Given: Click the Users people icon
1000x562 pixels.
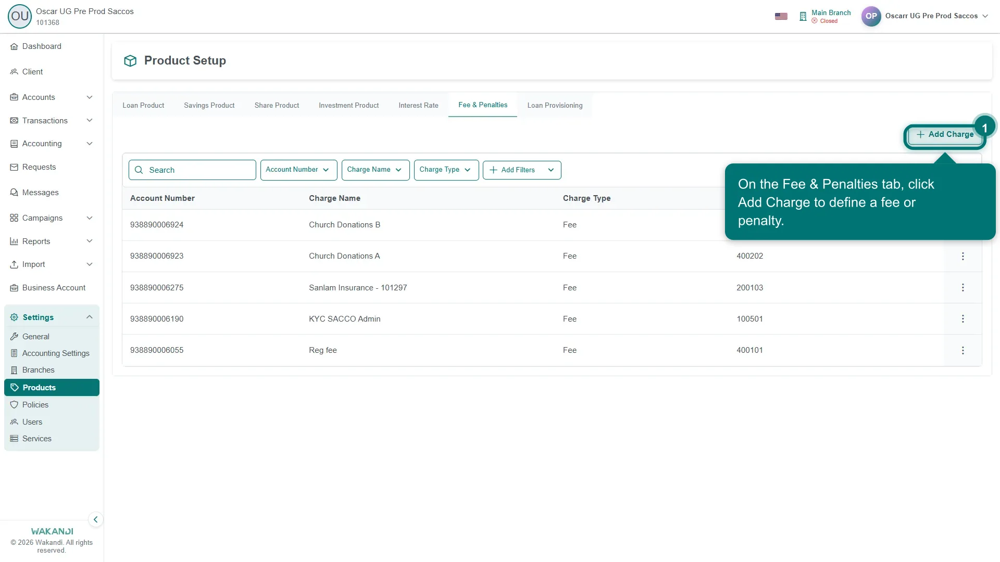Looking at the screenshot, I should click(14, 422).
